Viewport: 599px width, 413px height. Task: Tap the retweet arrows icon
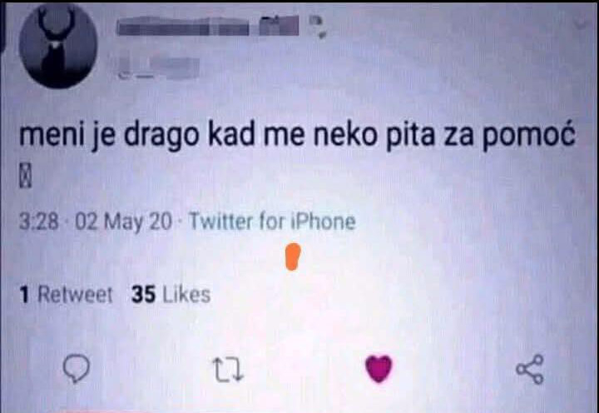(x=228, y=370)
